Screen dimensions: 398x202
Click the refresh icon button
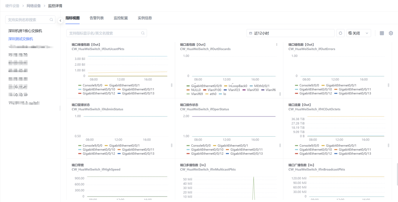[x=341, y=33]
